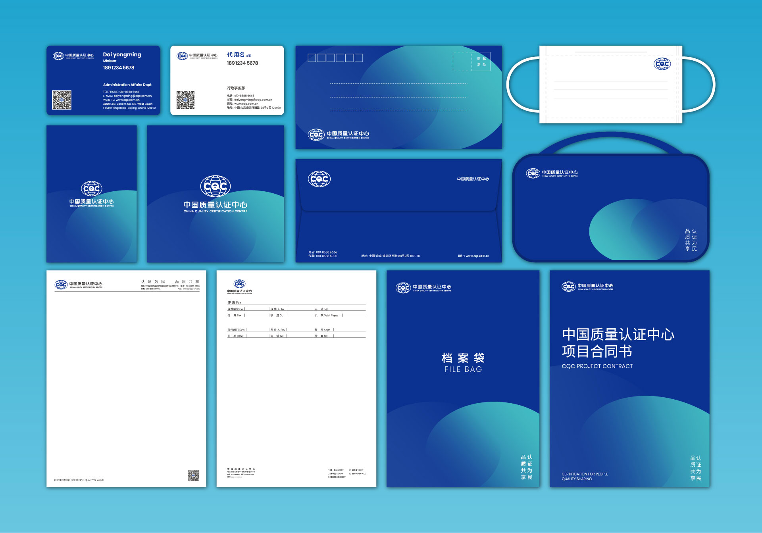
Task: Check the REPLY box on fax form
Action: [x=350, y=470]
